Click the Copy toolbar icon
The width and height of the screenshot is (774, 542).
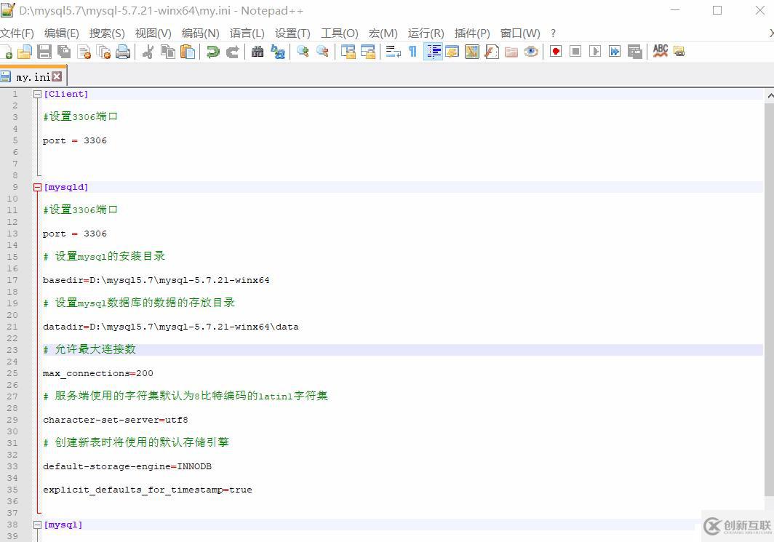tap(168, 52)
